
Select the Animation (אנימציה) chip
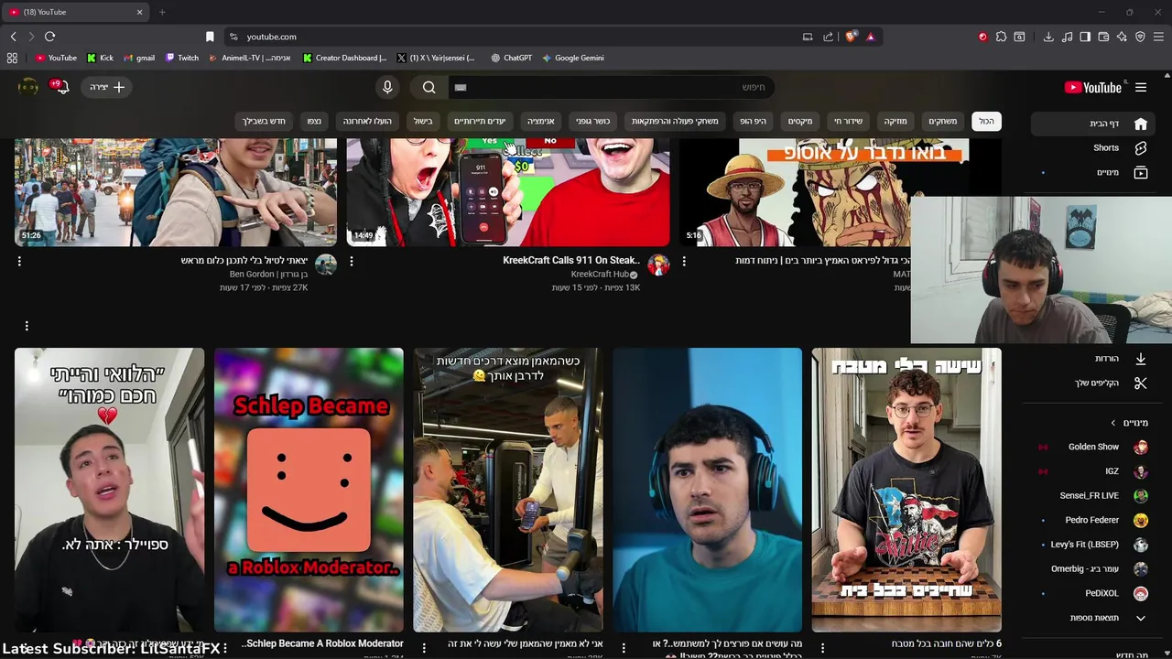coord(541,121)
